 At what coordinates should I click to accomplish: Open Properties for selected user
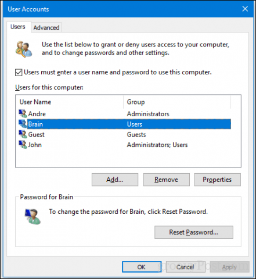click(217, 180)
